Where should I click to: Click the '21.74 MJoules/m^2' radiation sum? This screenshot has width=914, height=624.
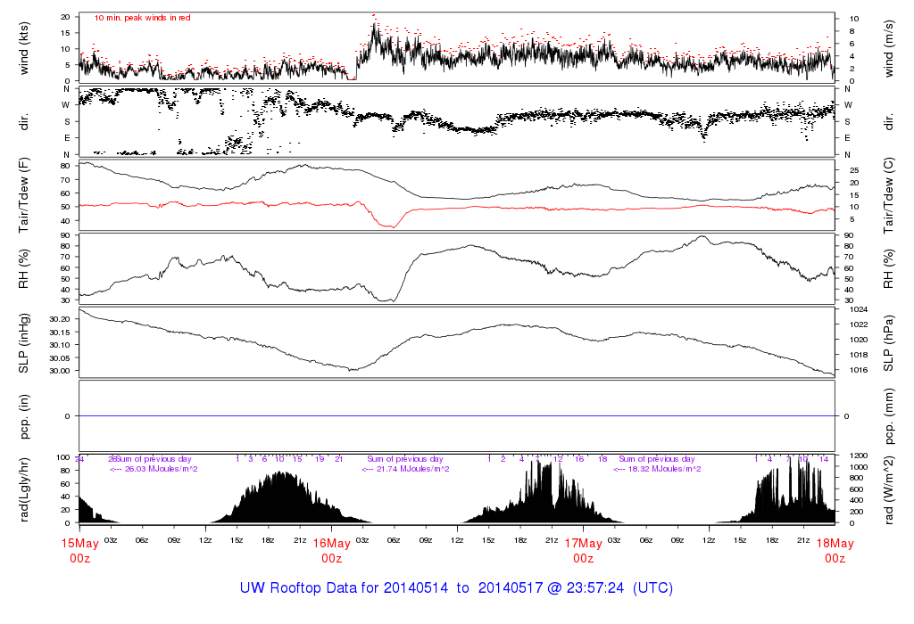pyautogui.click(x=412, y=469)
